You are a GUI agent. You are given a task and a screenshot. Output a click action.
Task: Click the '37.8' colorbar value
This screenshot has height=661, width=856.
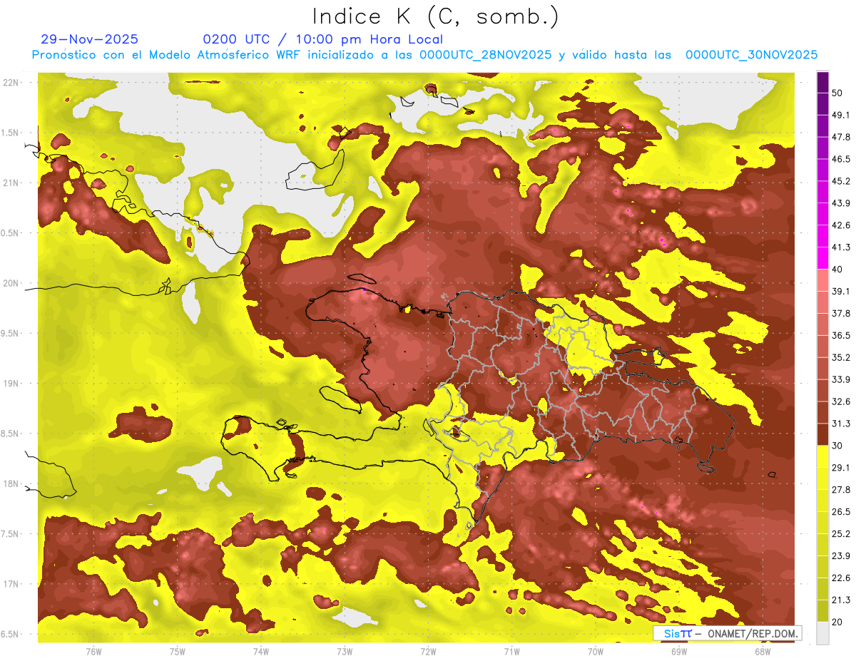840,313
